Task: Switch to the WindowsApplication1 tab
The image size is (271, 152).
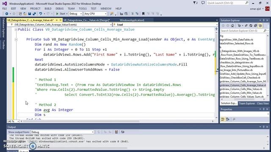Action: pyautogui.click(x=132, y=20)
